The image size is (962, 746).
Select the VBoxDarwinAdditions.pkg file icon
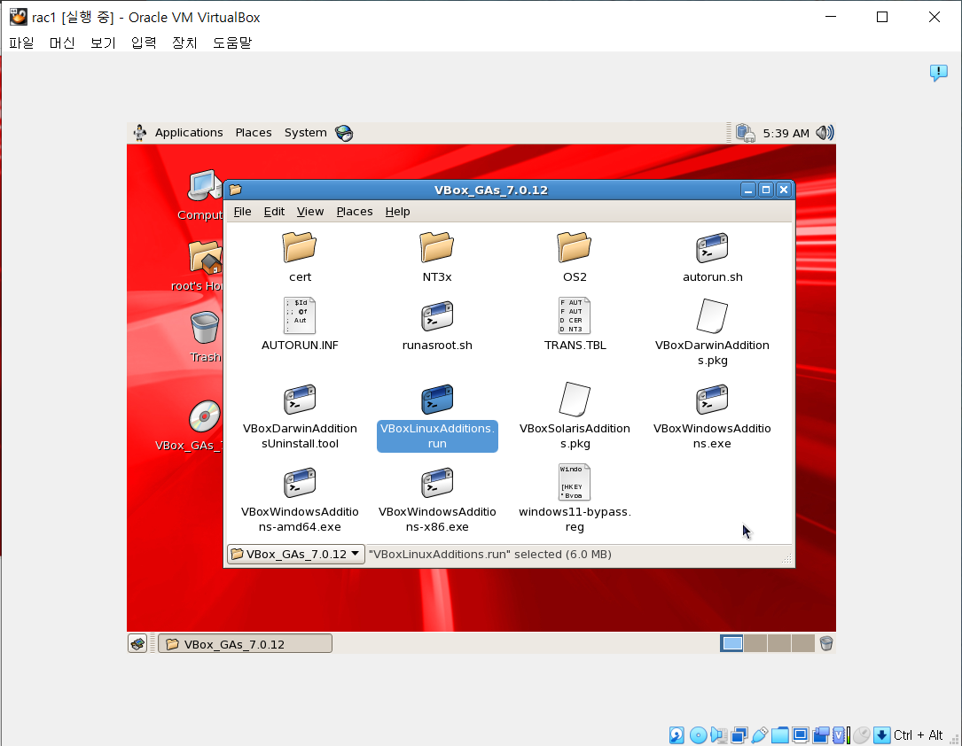click(x=712, y=315)
